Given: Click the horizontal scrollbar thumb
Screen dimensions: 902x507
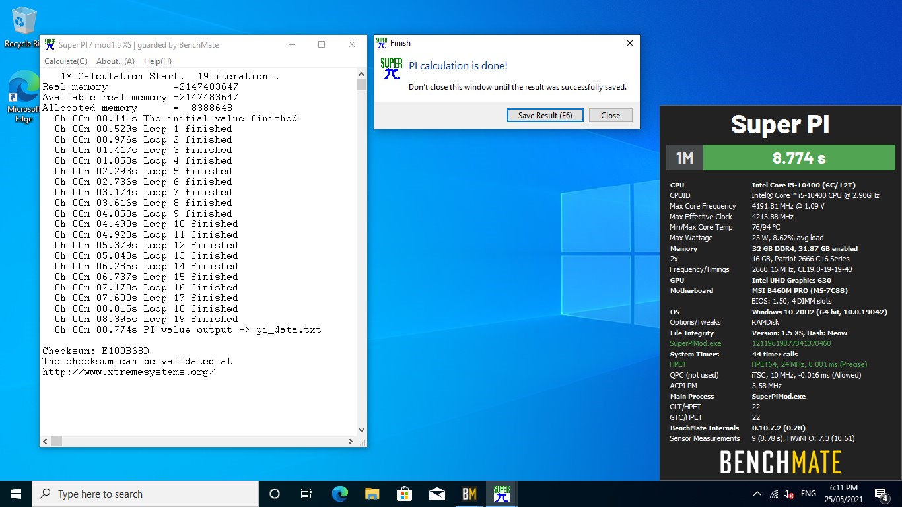Looking at the screenshot, I should pyautogui.click(x=56, y=441).
